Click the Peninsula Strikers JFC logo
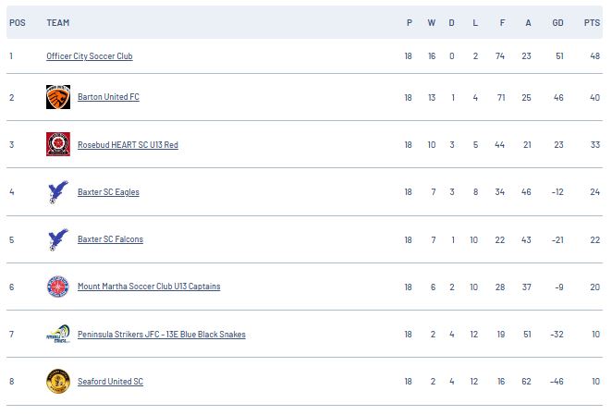The height and width of the screenshot is (415, 612). pos(58,334)
